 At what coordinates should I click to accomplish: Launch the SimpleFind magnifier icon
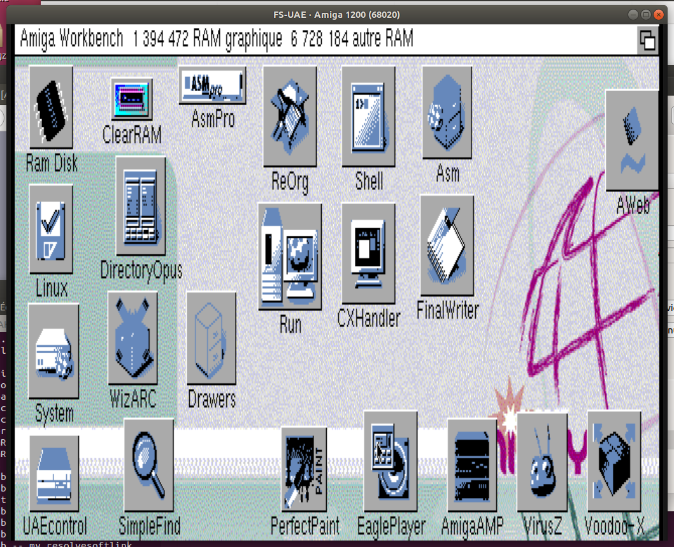coord(148,465)
